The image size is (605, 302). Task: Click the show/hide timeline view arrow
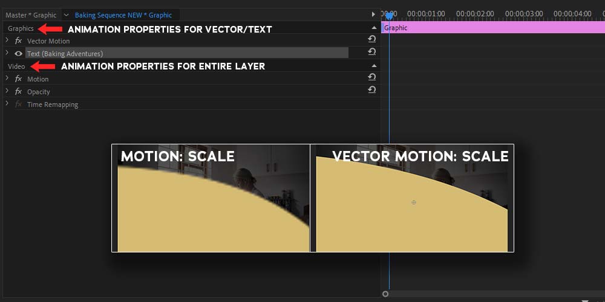click(x=373, y=14)
